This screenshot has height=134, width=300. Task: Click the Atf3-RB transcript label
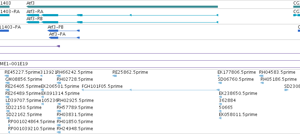(x=35, y=19)
